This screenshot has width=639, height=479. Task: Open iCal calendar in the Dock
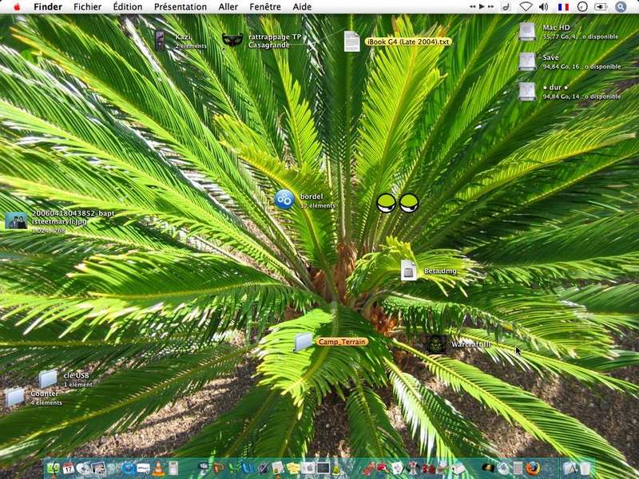(68, 469)
